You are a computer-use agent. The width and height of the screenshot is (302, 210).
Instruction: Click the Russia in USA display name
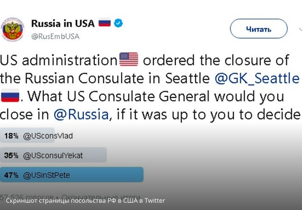tap(63, 23)
